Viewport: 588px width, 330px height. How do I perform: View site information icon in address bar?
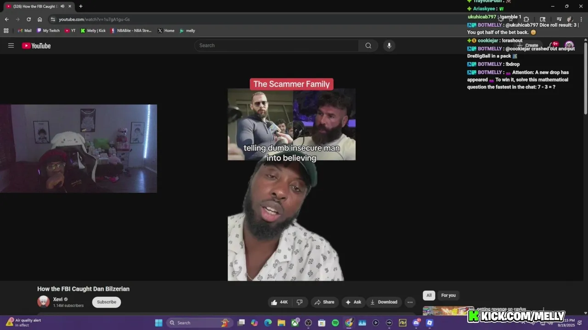pyautogui.click(x=53, y=19)
